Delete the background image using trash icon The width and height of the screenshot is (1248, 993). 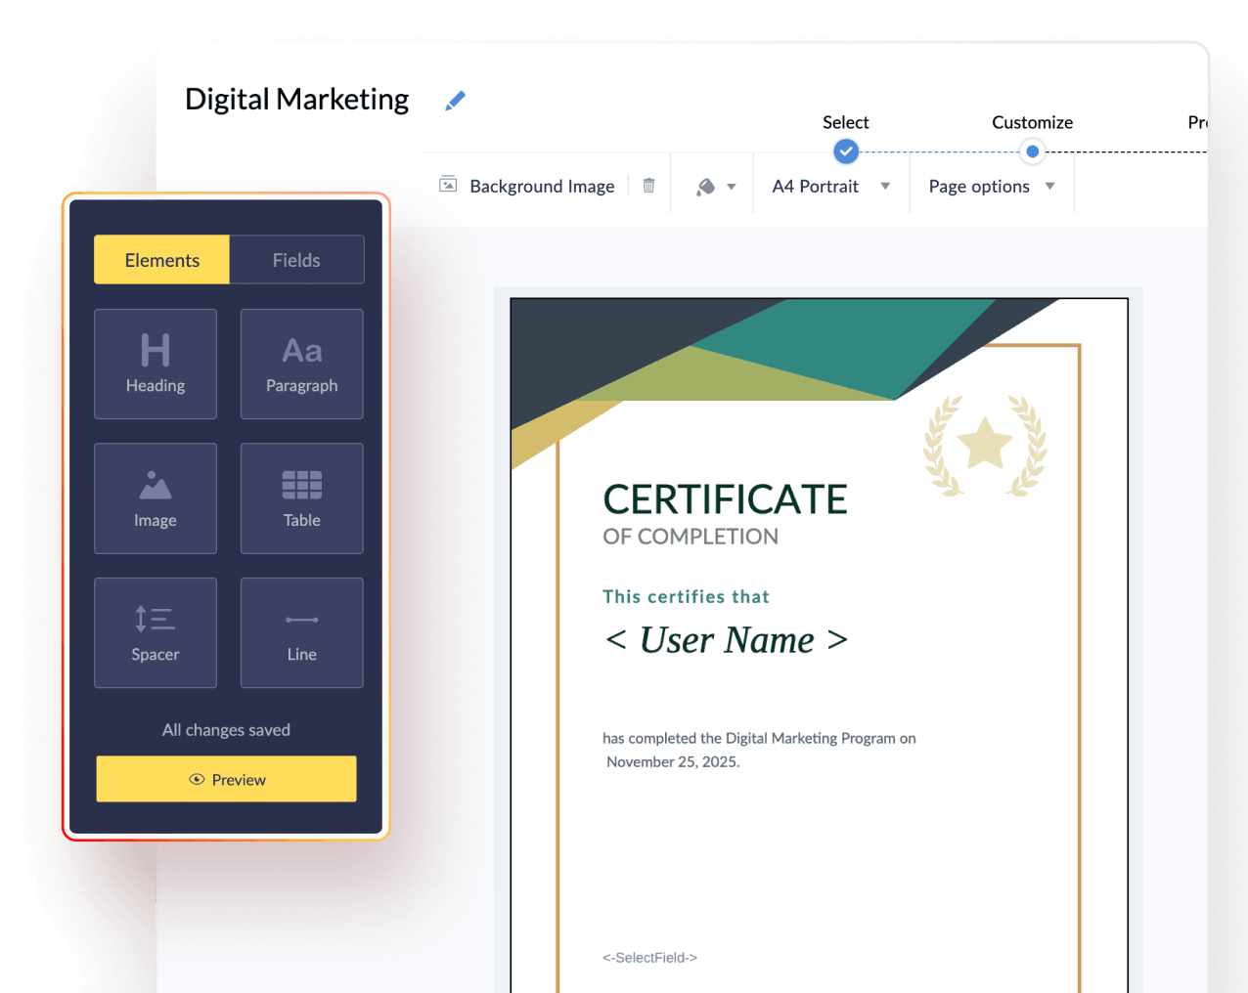[648, 186]
